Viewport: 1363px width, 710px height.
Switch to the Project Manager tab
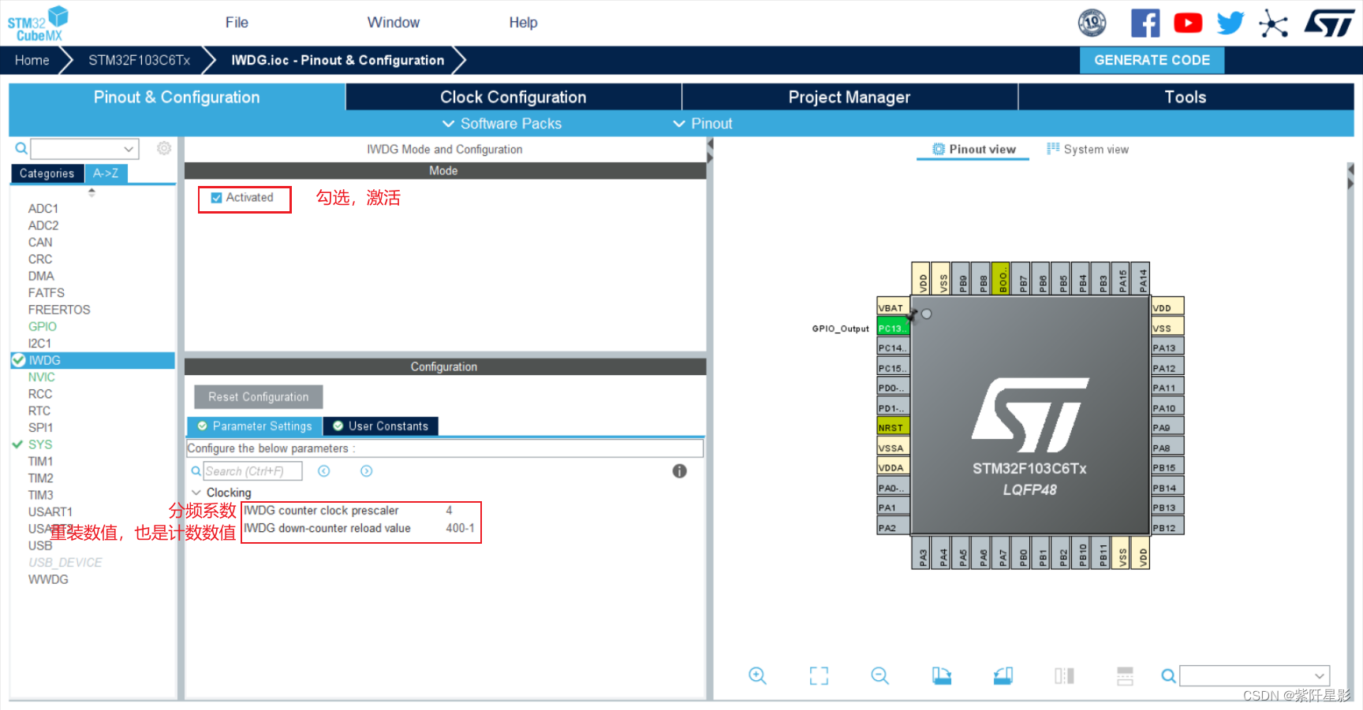click(850, 97)
